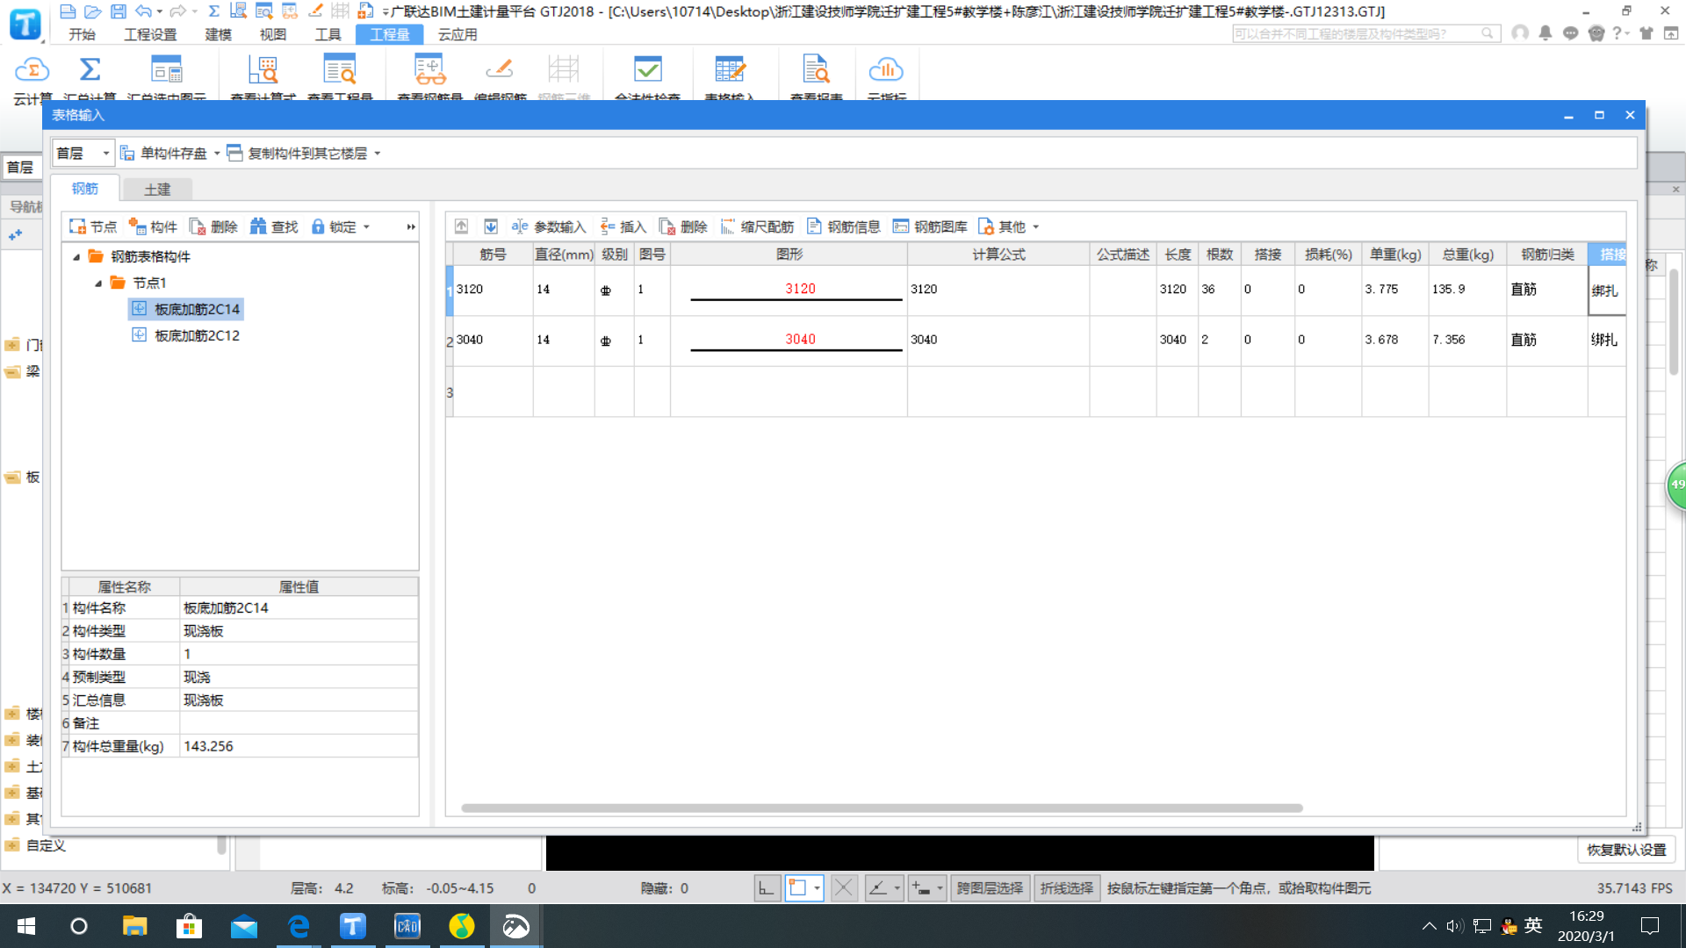Expand 节点1 in component tree
The image size is (1686, 948).
click(101, 283)
